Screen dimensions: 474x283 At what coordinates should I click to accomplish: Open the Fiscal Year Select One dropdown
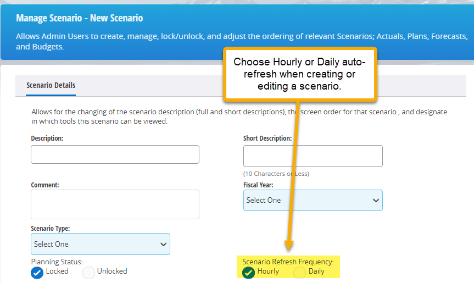pos(313,200)
